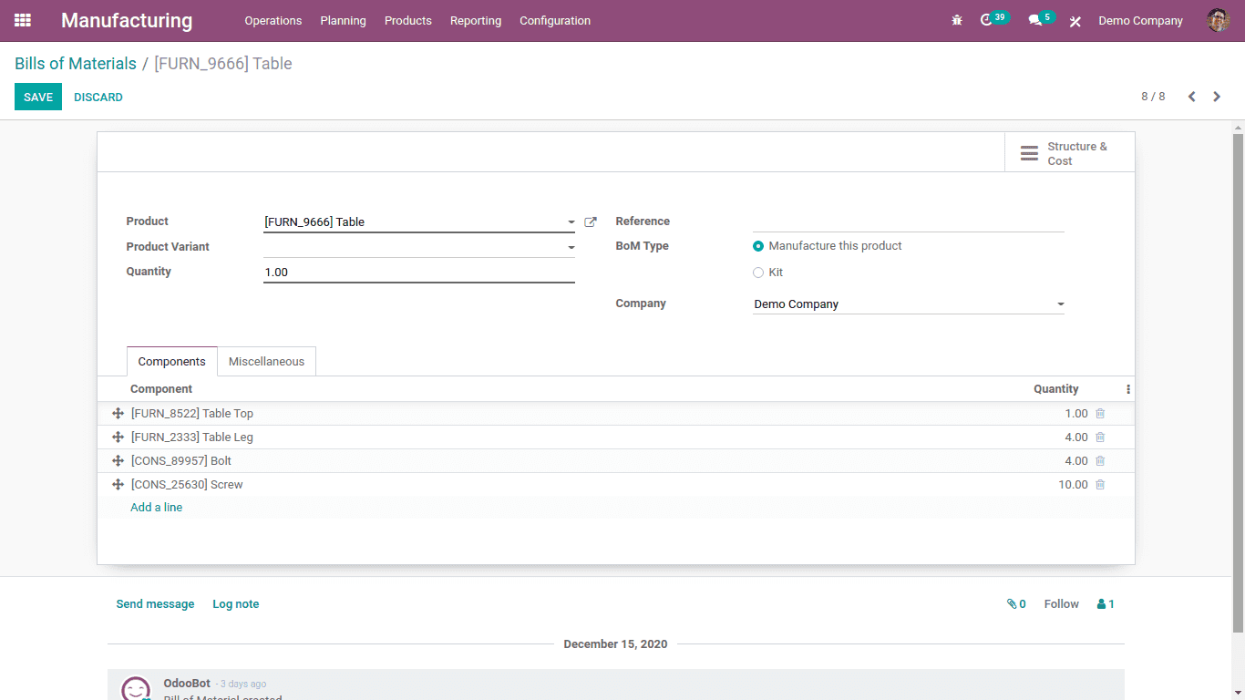Click Manufacturing app title
Screen dimensions: 1245x700
coord(127,20)
